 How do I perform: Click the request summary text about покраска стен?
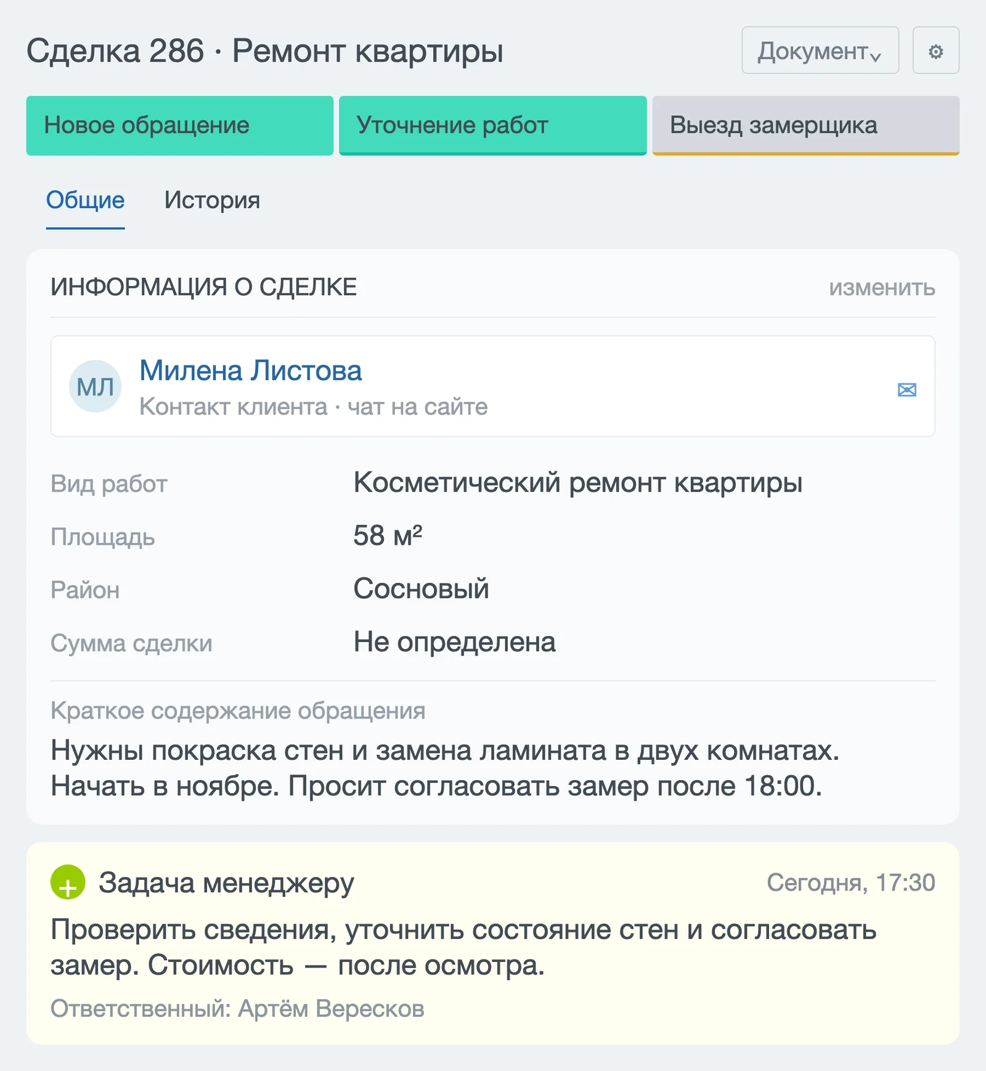click(445, 768)
